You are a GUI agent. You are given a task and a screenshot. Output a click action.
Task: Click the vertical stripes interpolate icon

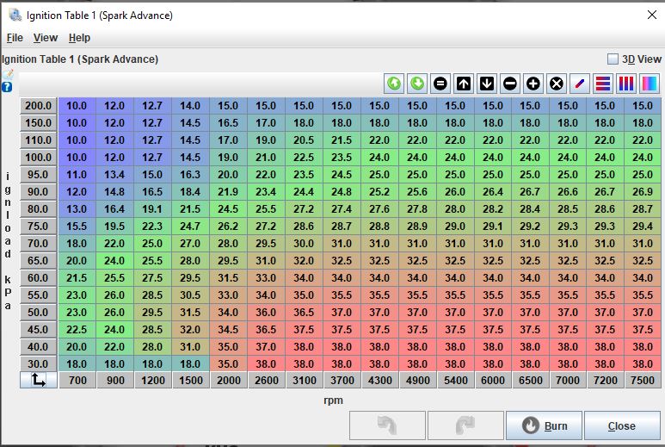tap(626, 84)
